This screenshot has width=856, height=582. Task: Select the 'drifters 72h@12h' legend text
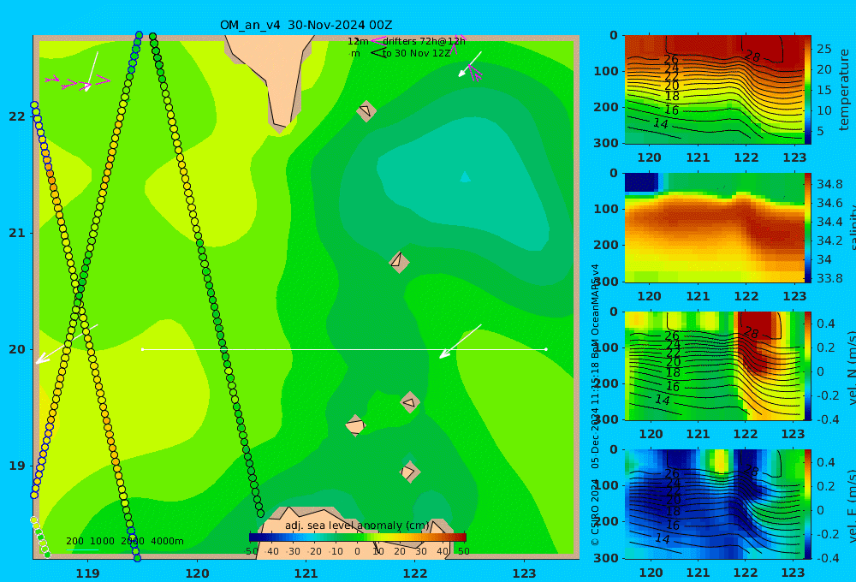pyautogui.click(x=424, y=41)
